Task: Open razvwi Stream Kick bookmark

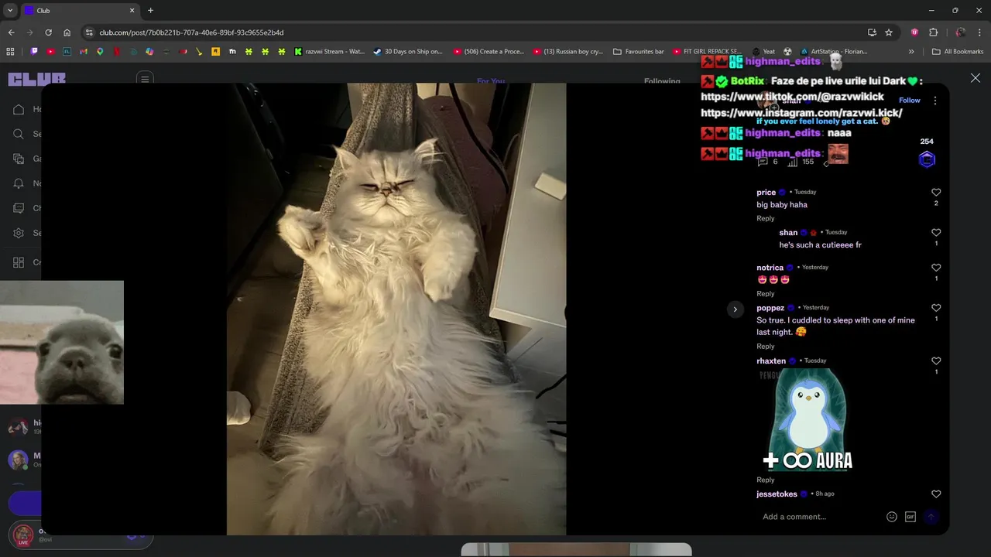Action: pyautogui.click(x=329, y=52)
